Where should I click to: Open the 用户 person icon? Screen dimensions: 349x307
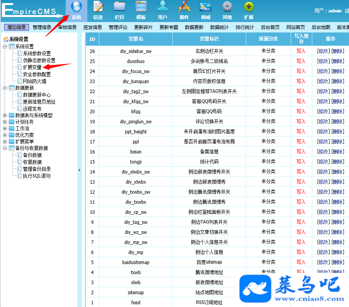tap(163, 7)
